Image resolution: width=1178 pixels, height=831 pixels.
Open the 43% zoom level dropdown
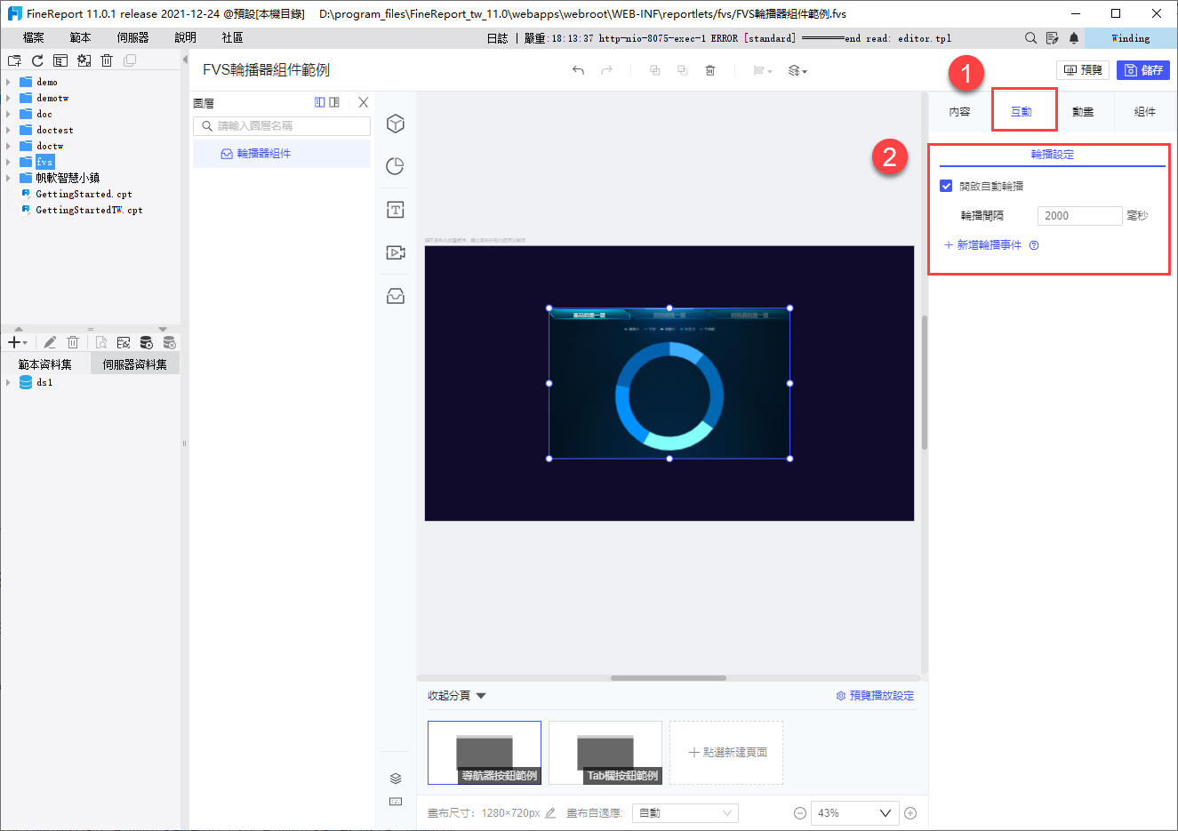tap(854, 812)
